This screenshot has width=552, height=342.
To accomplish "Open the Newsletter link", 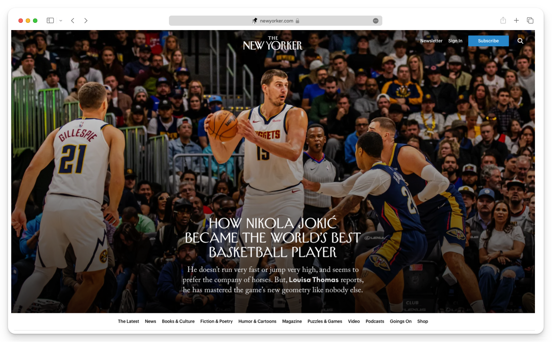I will click(x=431, y=41).
